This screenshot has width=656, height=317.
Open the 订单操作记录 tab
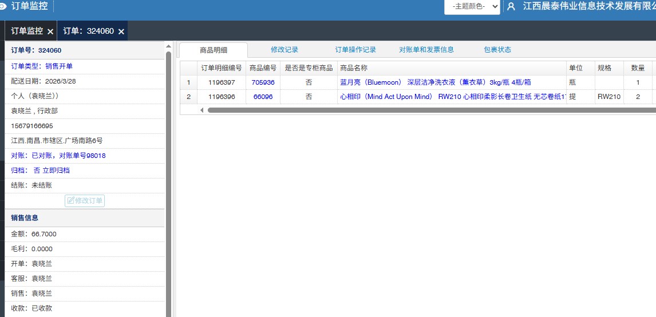pos(355,50)
